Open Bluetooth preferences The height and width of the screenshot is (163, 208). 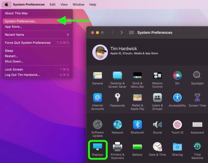(x=137, y=127)
